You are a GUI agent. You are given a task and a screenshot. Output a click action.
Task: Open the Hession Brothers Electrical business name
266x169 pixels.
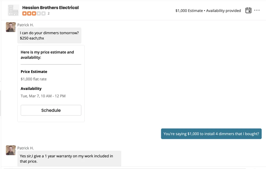pos(51,7)
